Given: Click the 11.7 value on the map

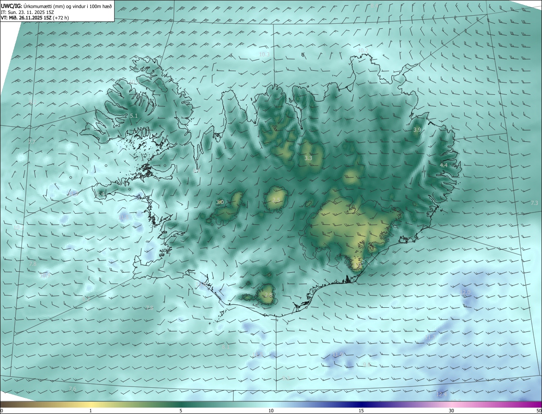Looking at the screenshot, I should (x=431, y=337).
